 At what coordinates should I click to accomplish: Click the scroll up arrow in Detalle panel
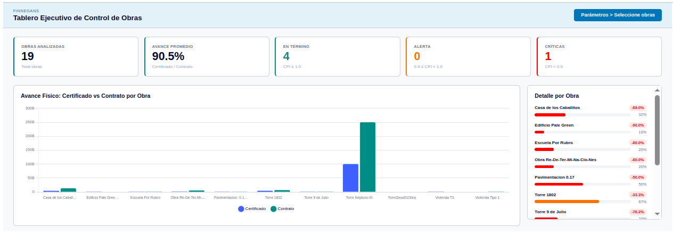click(x=657, y=90)
